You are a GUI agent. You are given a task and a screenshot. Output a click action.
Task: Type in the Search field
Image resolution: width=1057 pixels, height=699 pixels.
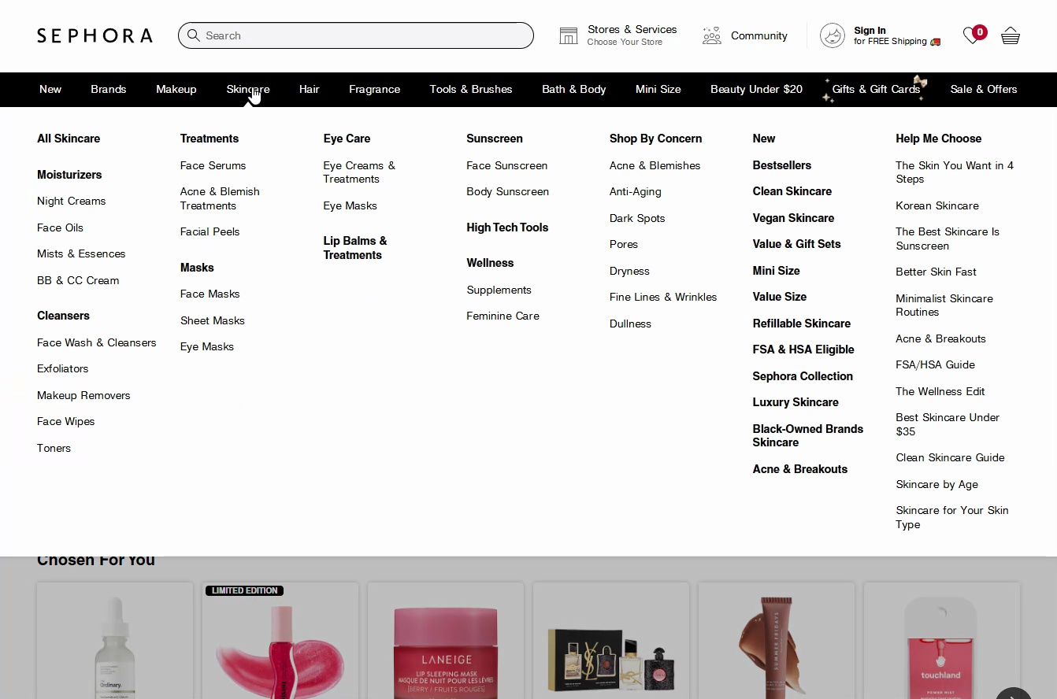(362, 35)
